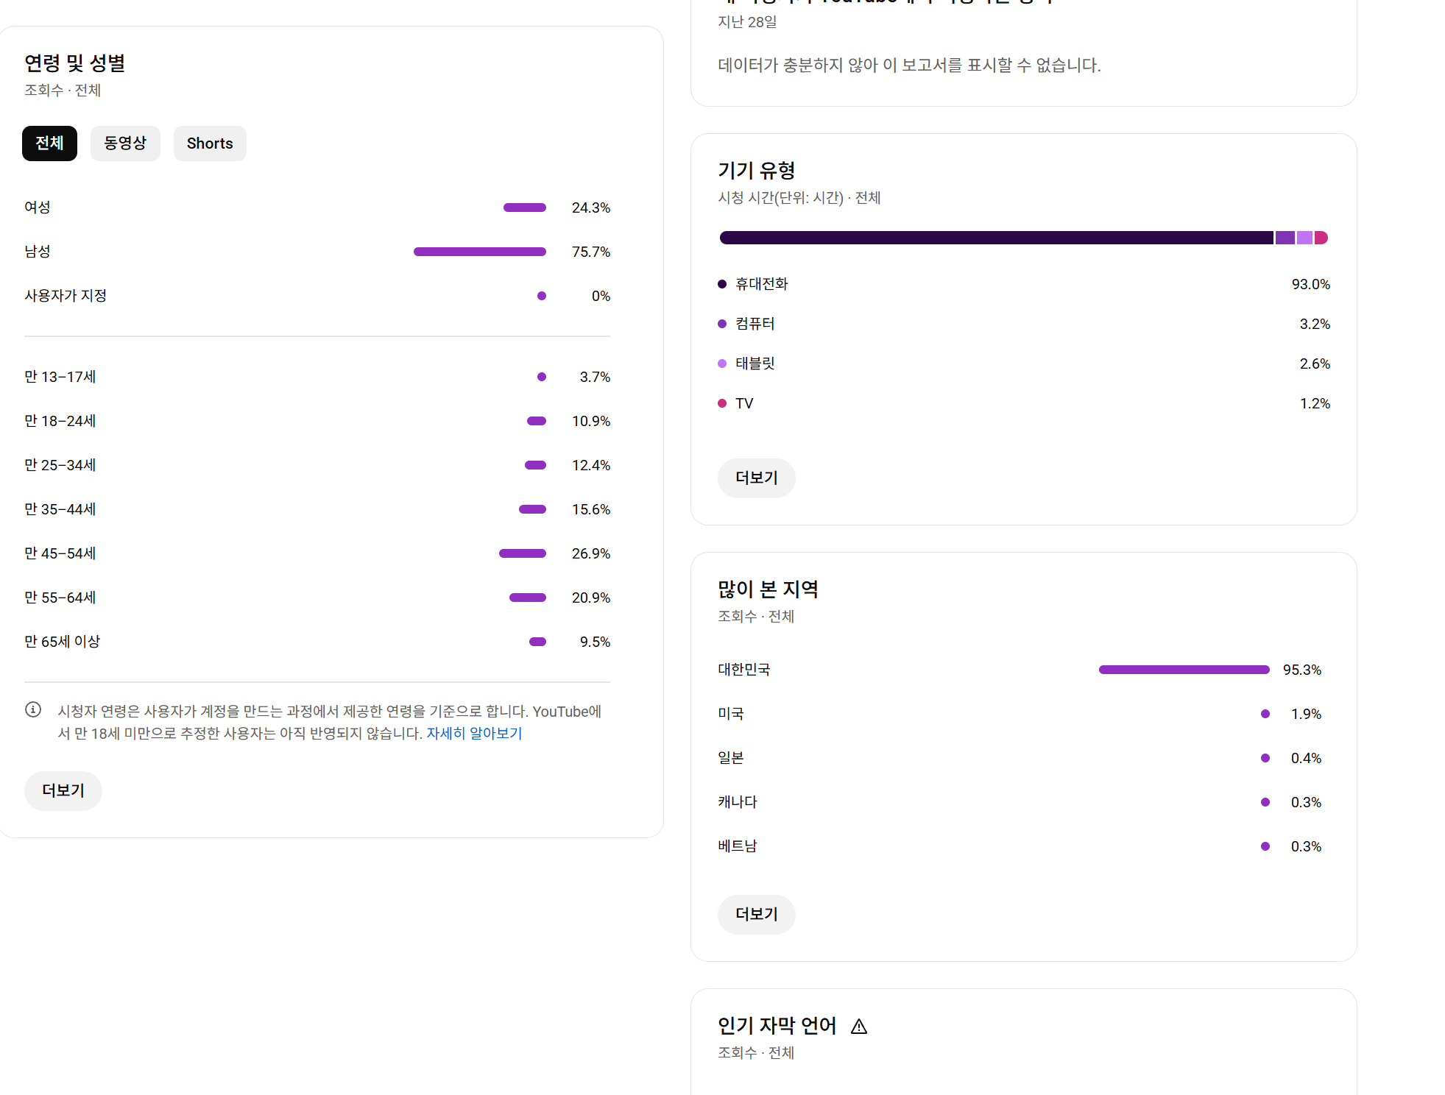Click warning triangle next to 인기 자막 언어
Viewport: 1445px width, 1095px height.
859,1026
